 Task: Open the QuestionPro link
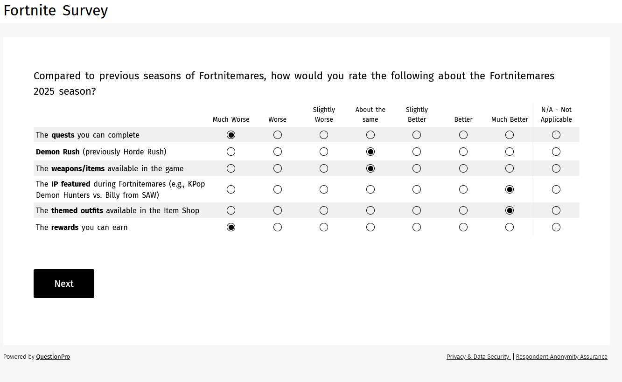point(53,357)
